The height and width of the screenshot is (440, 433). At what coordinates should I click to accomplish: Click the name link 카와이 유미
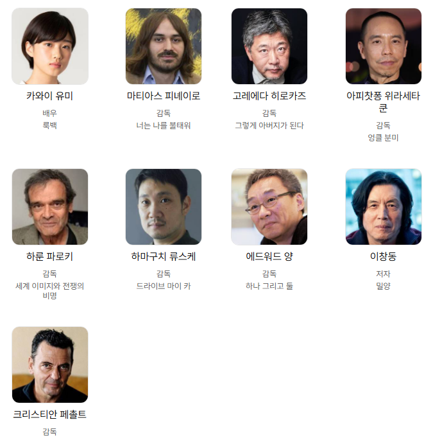pos(49,96)
